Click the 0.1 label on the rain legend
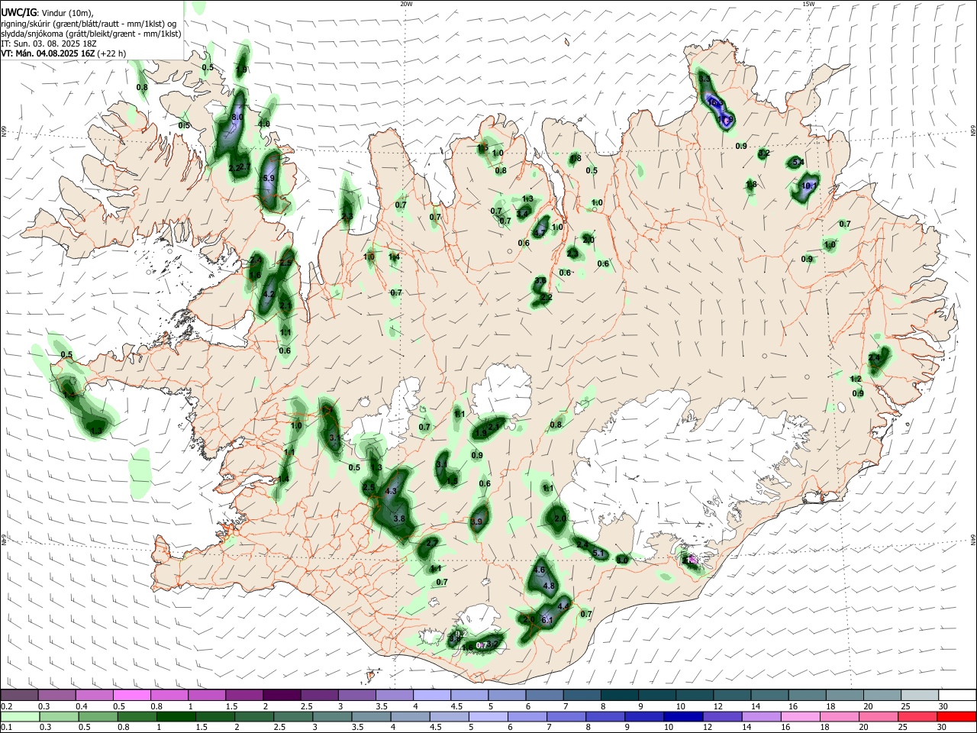 pos(6,727)
